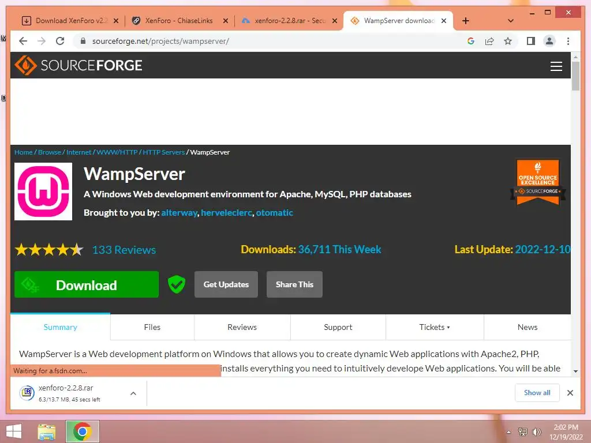Bookmark this page with the star icon
Image resolution: width=591 pixels, height=443 pixels.
click(x=508, y=41)
